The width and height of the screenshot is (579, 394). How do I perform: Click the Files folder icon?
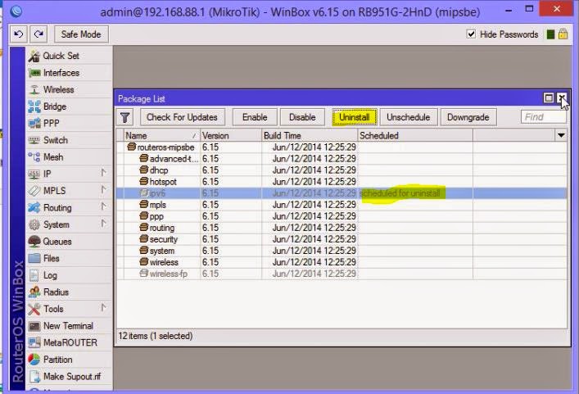coord(34,259)
